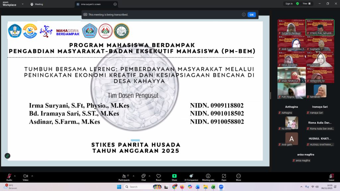Show Meeting info details
Viewport: 340px width, 191px height.
click(x=208, y=177)
